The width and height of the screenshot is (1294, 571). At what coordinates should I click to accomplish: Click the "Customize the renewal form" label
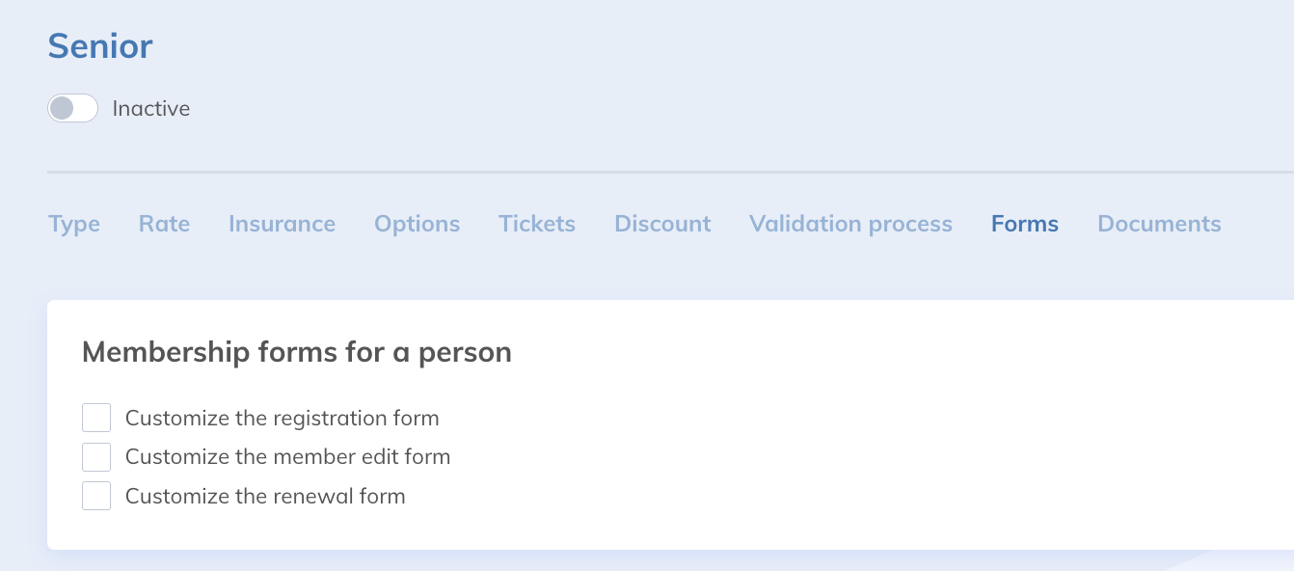[x=265, y=497]
